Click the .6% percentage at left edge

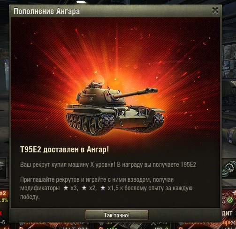(4, 200)
